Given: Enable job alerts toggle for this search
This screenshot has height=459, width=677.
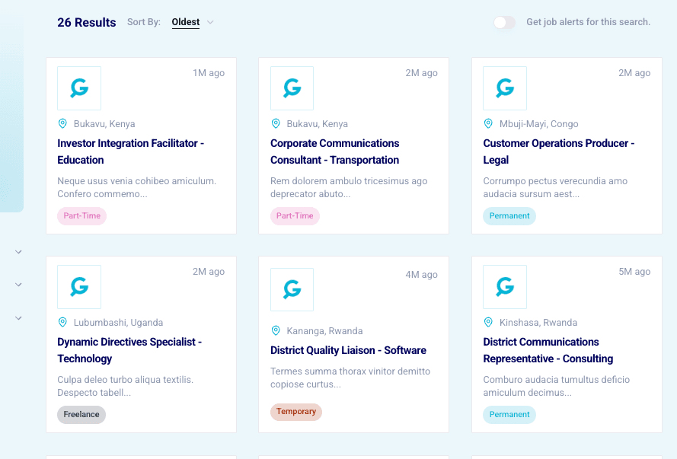Looking at the screenshot, I should (504, 23).
